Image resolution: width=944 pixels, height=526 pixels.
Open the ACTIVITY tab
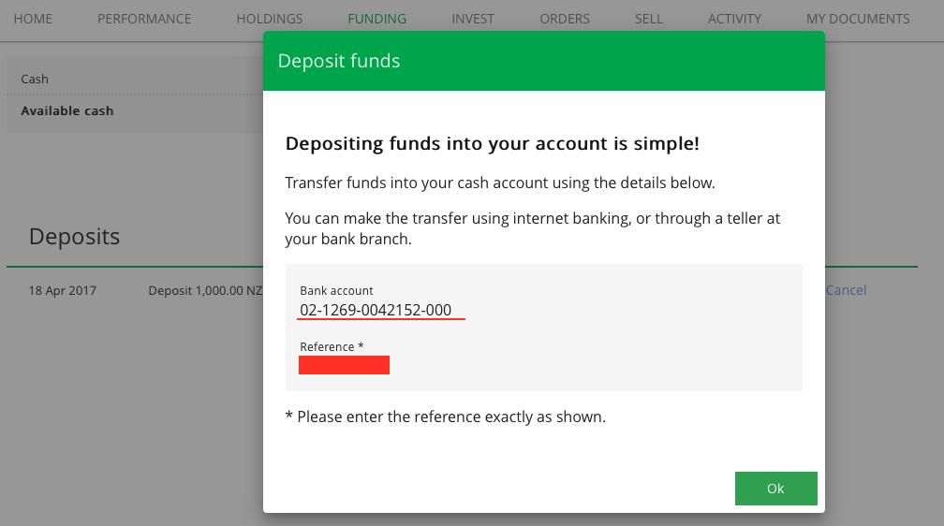click(734, 19)
